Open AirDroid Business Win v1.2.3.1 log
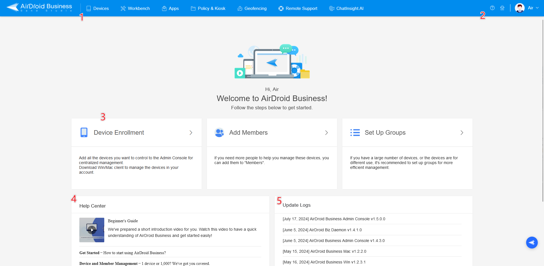 (324, 262)
